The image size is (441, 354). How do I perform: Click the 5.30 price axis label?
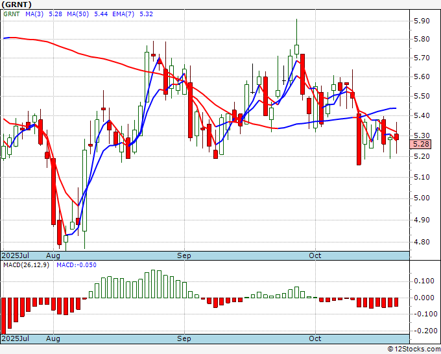pyautogui.click(x=422, y=136)
